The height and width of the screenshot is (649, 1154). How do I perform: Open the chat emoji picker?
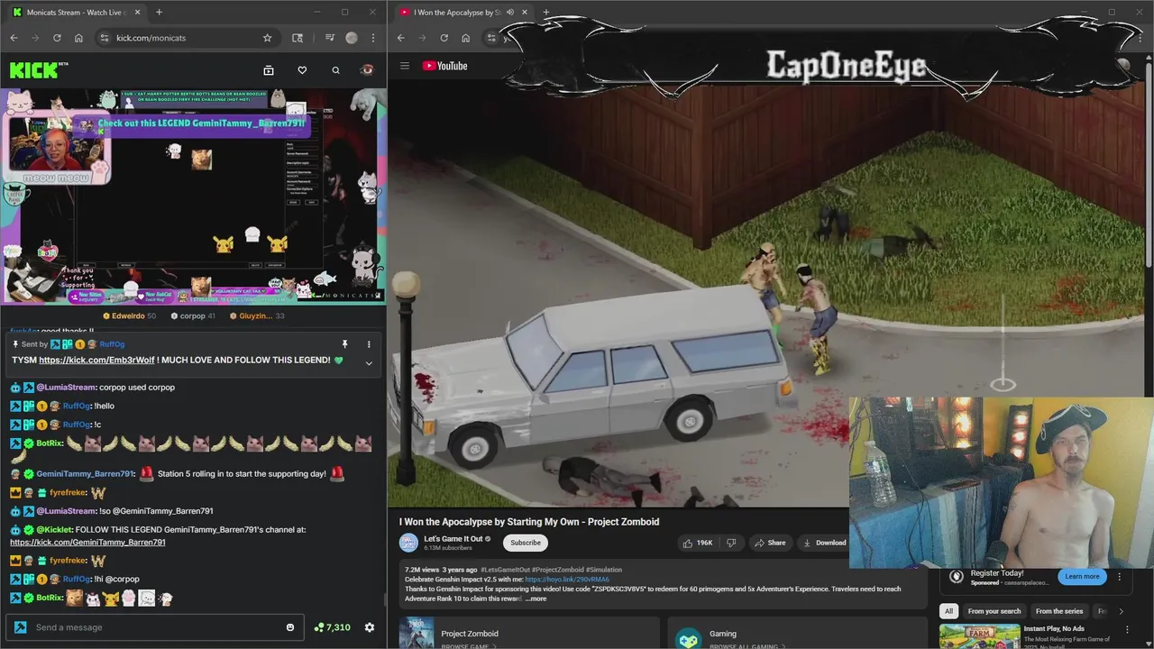[290, 627]
